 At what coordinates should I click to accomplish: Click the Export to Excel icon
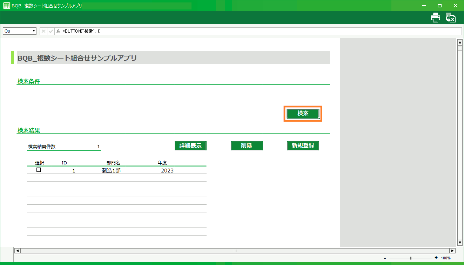coord(451,17)
